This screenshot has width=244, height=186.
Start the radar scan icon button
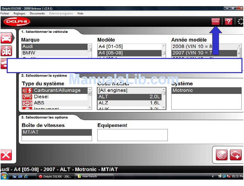pos(222,155)
